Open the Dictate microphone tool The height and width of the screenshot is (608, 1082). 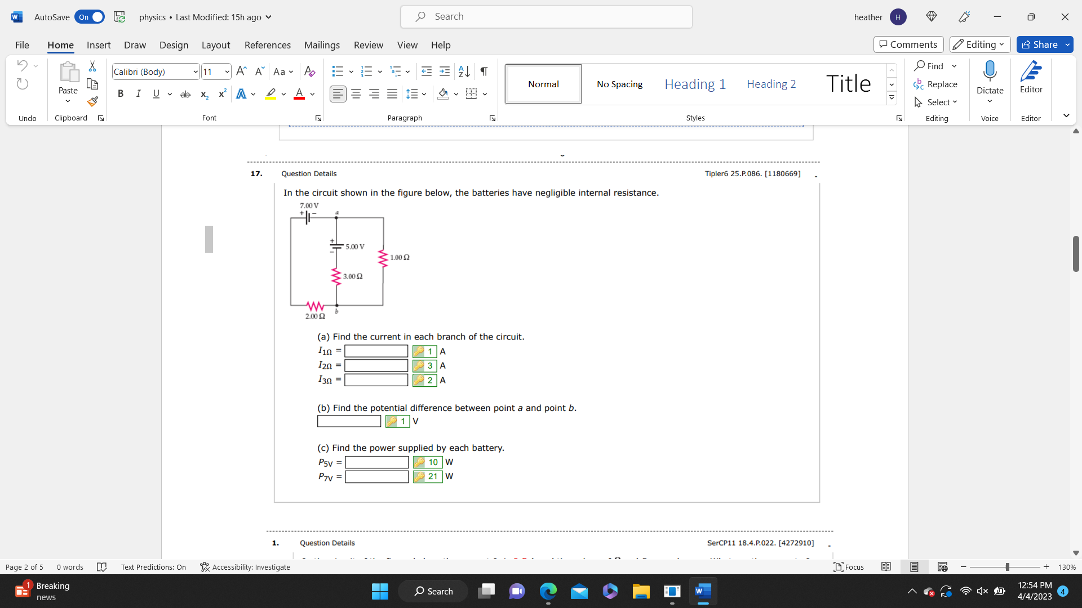pyautogui.click(x=990, y=73)
